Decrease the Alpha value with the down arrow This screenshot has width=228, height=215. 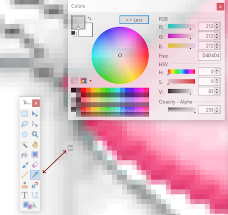point(217,111)
